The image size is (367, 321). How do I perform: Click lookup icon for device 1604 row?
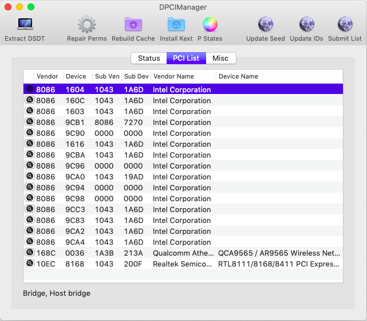(x=30, y=89)
